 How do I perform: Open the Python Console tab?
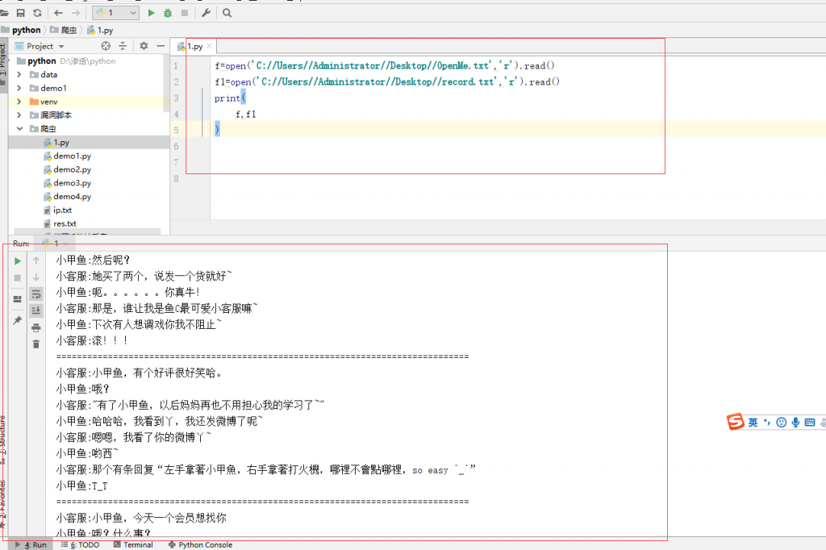(199, 544)
